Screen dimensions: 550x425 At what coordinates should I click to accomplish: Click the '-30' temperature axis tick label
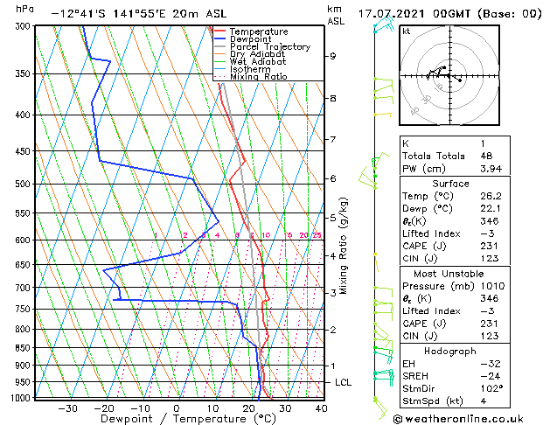click(x=67, y=408)
